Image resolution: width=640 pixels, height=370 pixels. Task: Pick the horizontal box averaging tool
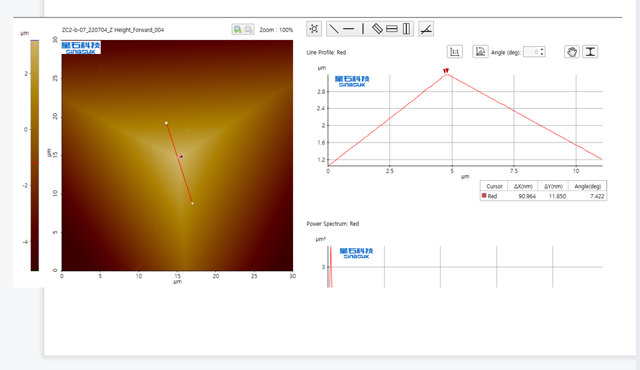pos(392,29)
